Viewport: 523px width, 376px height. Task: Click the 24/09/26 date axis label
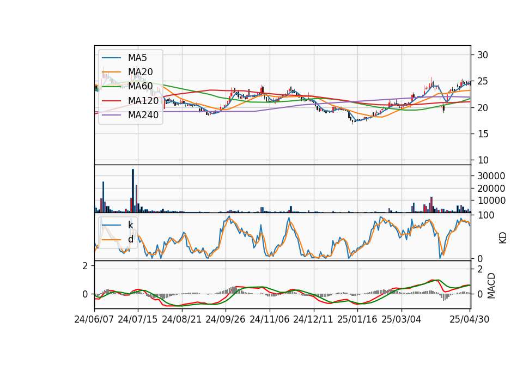pos(225,319)
